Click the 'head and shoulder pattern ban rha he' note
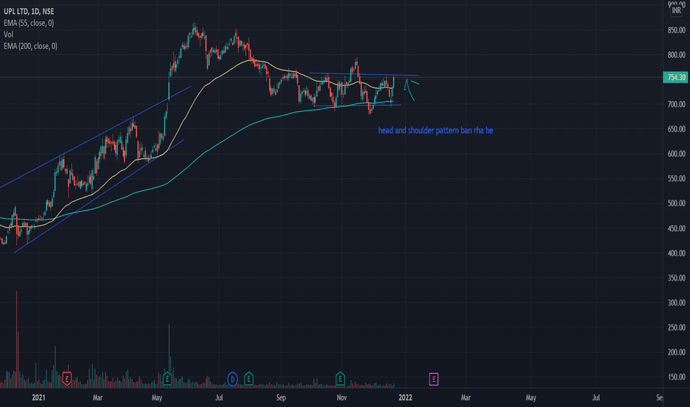 point(435,130)
